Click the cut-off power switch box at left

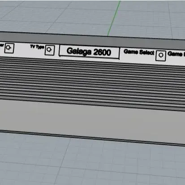tap(9, 48)
